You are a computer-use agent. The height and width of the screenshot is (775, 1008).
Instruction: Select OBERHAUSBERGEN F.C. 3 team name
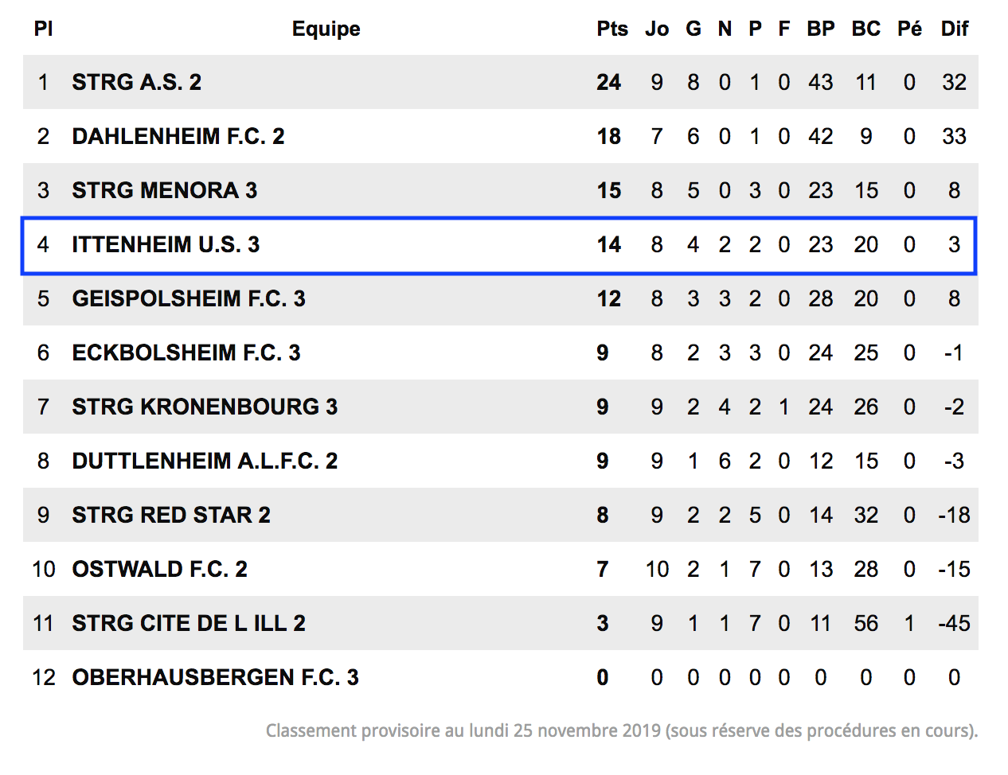click(215, 677)
